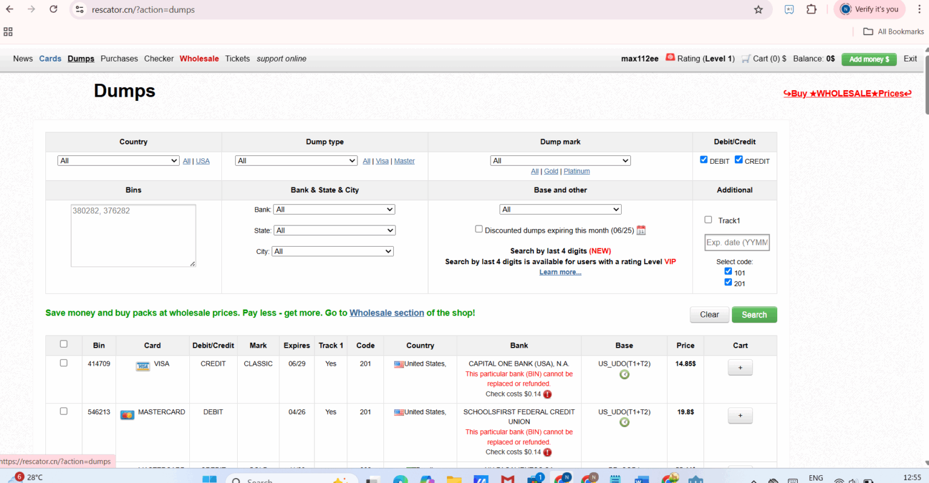Screen dimensions: 929x483
Task: Click the VISA card logo in bin 414709 row
Action: 143,366
